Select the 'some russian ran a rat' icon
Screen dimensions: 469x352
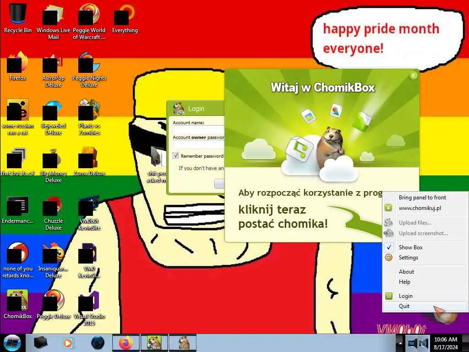pyautogui.click(x=18, y=117)
